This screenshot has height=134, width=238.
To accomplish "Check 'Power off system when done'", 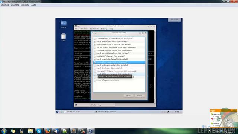I will pyautogui.click(x=95, y=80).
